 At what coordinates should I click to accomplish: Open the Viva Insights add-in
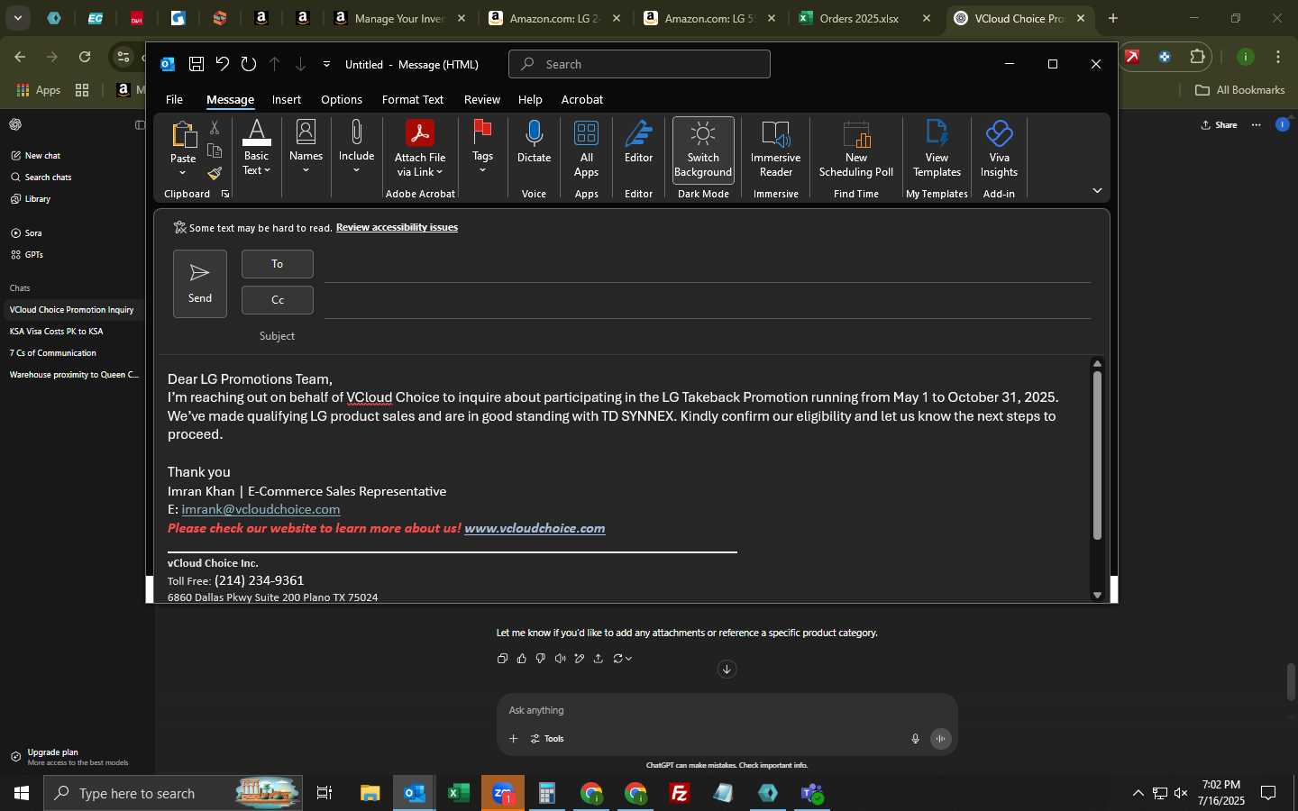point(999,150)
